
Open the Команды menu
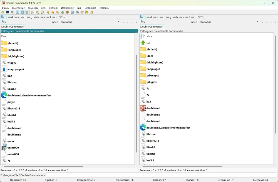[33, 8]
